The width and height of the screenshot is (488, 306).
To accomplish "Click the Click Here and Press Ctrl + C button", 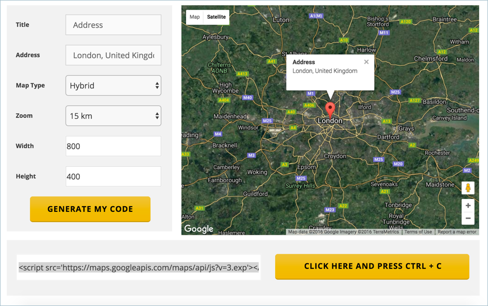I will 372,266.
